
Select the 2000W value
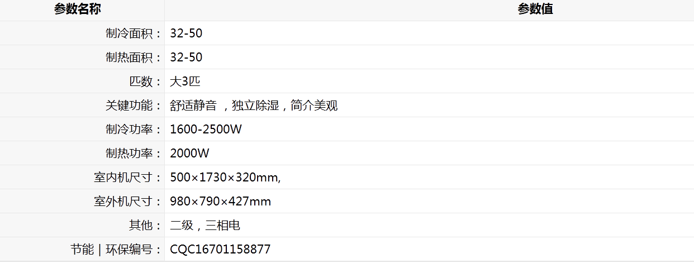(189, 154)
